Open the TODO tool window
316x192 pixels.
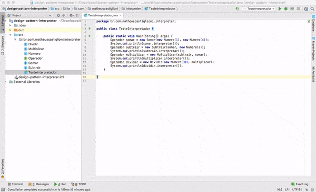point(79,184)
